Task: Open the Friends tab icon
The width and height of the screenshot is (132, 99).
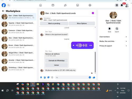Action: pos(65,5)
